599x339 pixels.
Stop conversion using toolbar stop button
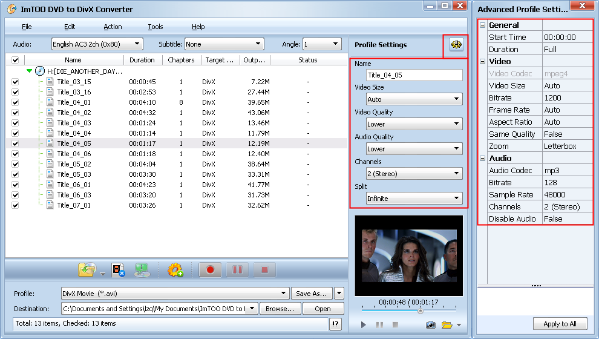[264, 270]
